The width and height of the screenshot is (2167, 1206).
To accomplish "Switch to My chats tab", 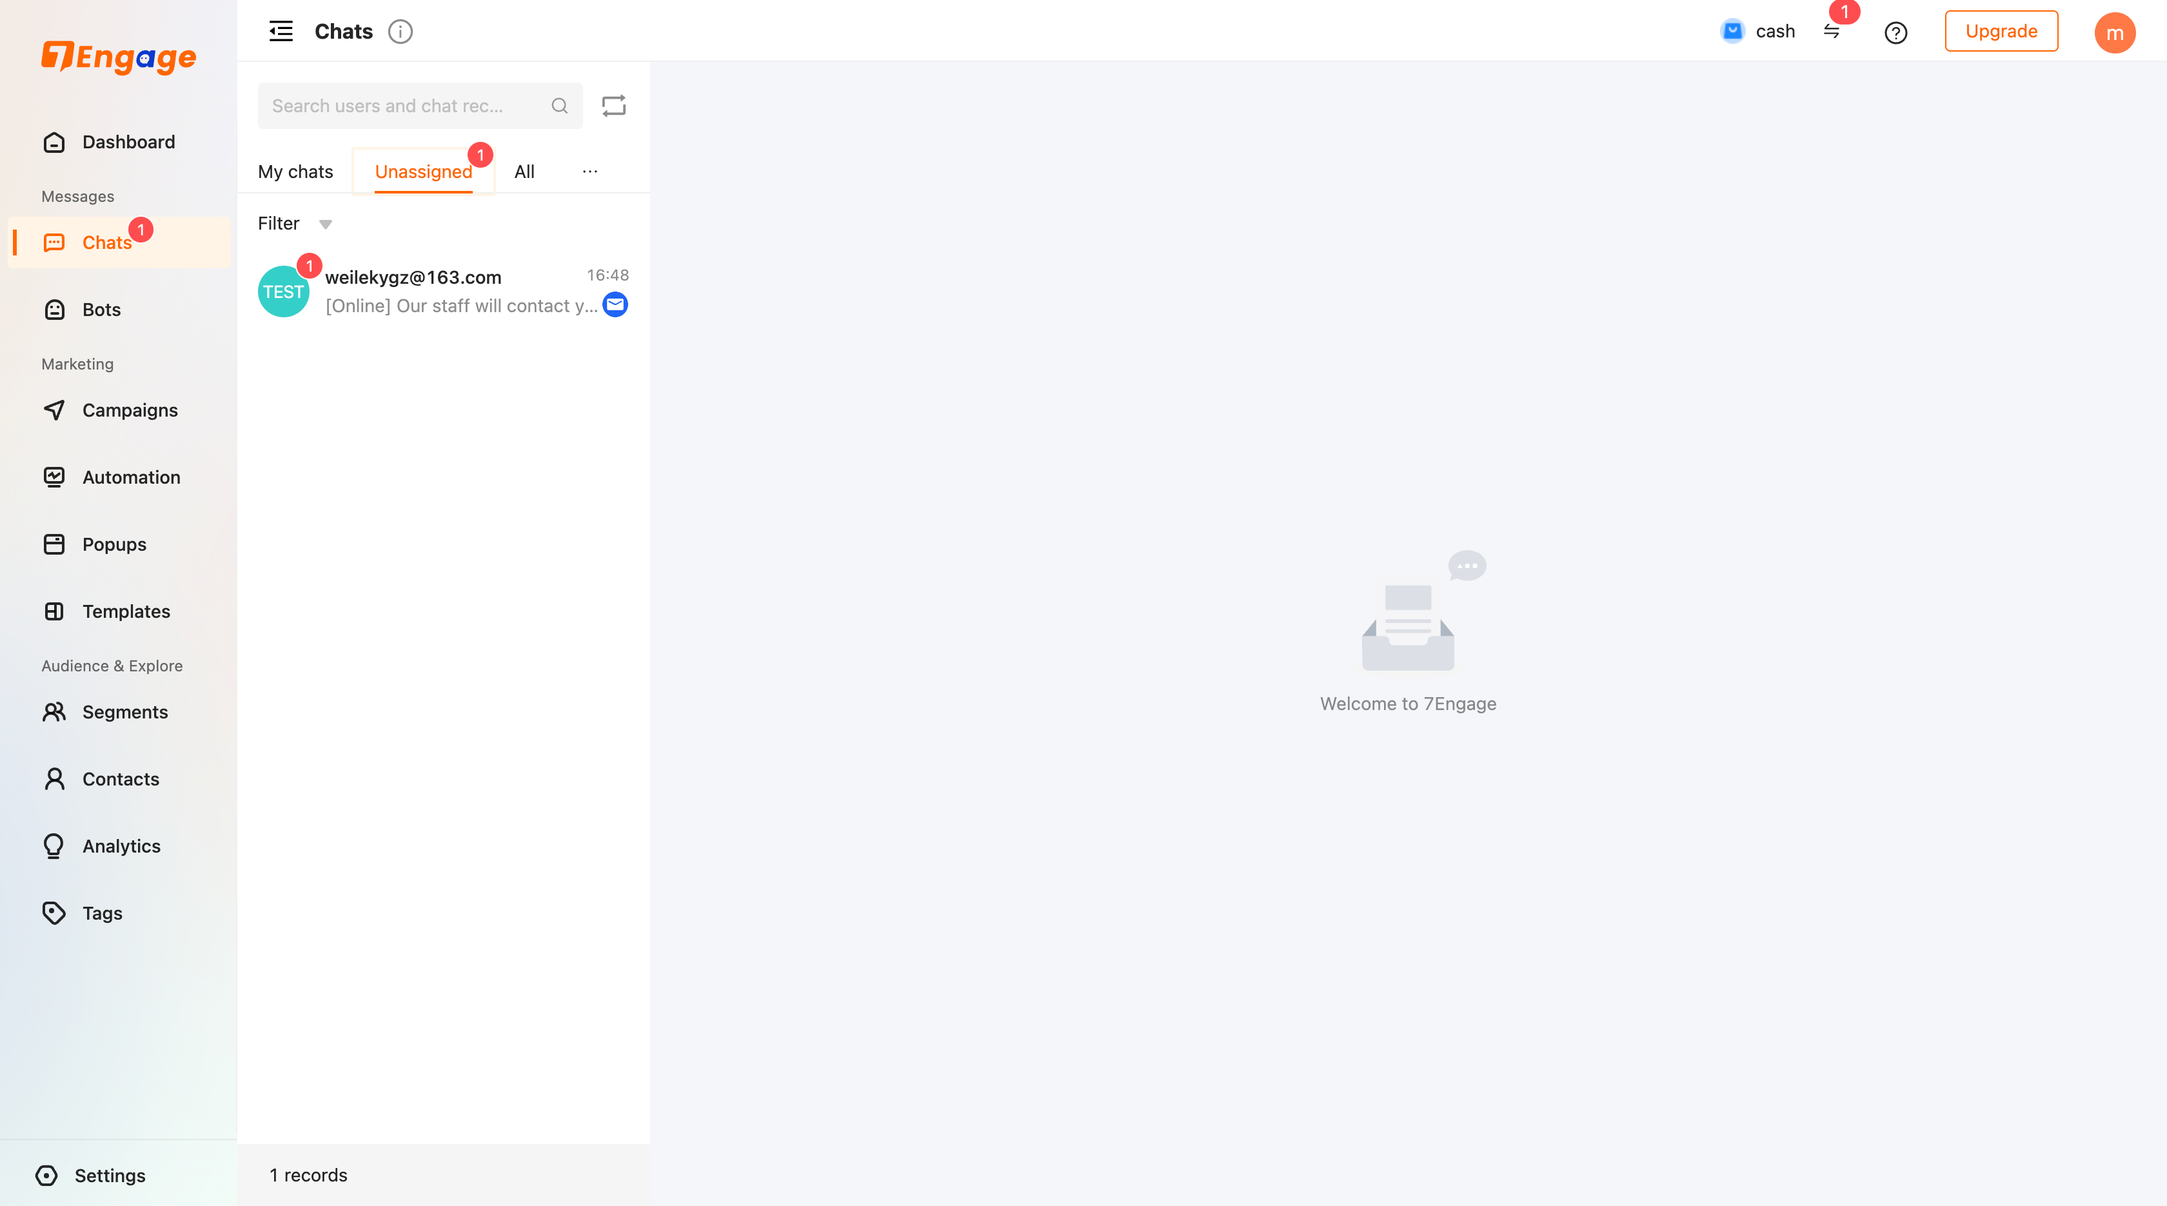I will [295, 172].
